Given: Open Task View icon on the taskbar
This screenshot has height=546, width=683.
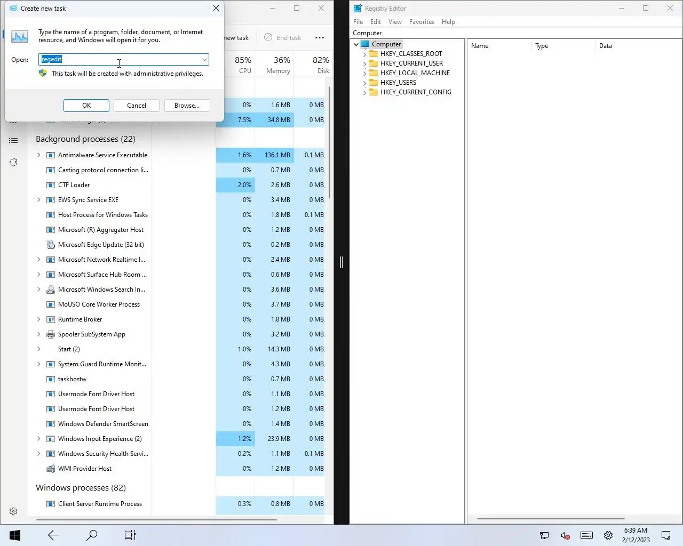Looking at the screenshot, I should tap(130, 535).
